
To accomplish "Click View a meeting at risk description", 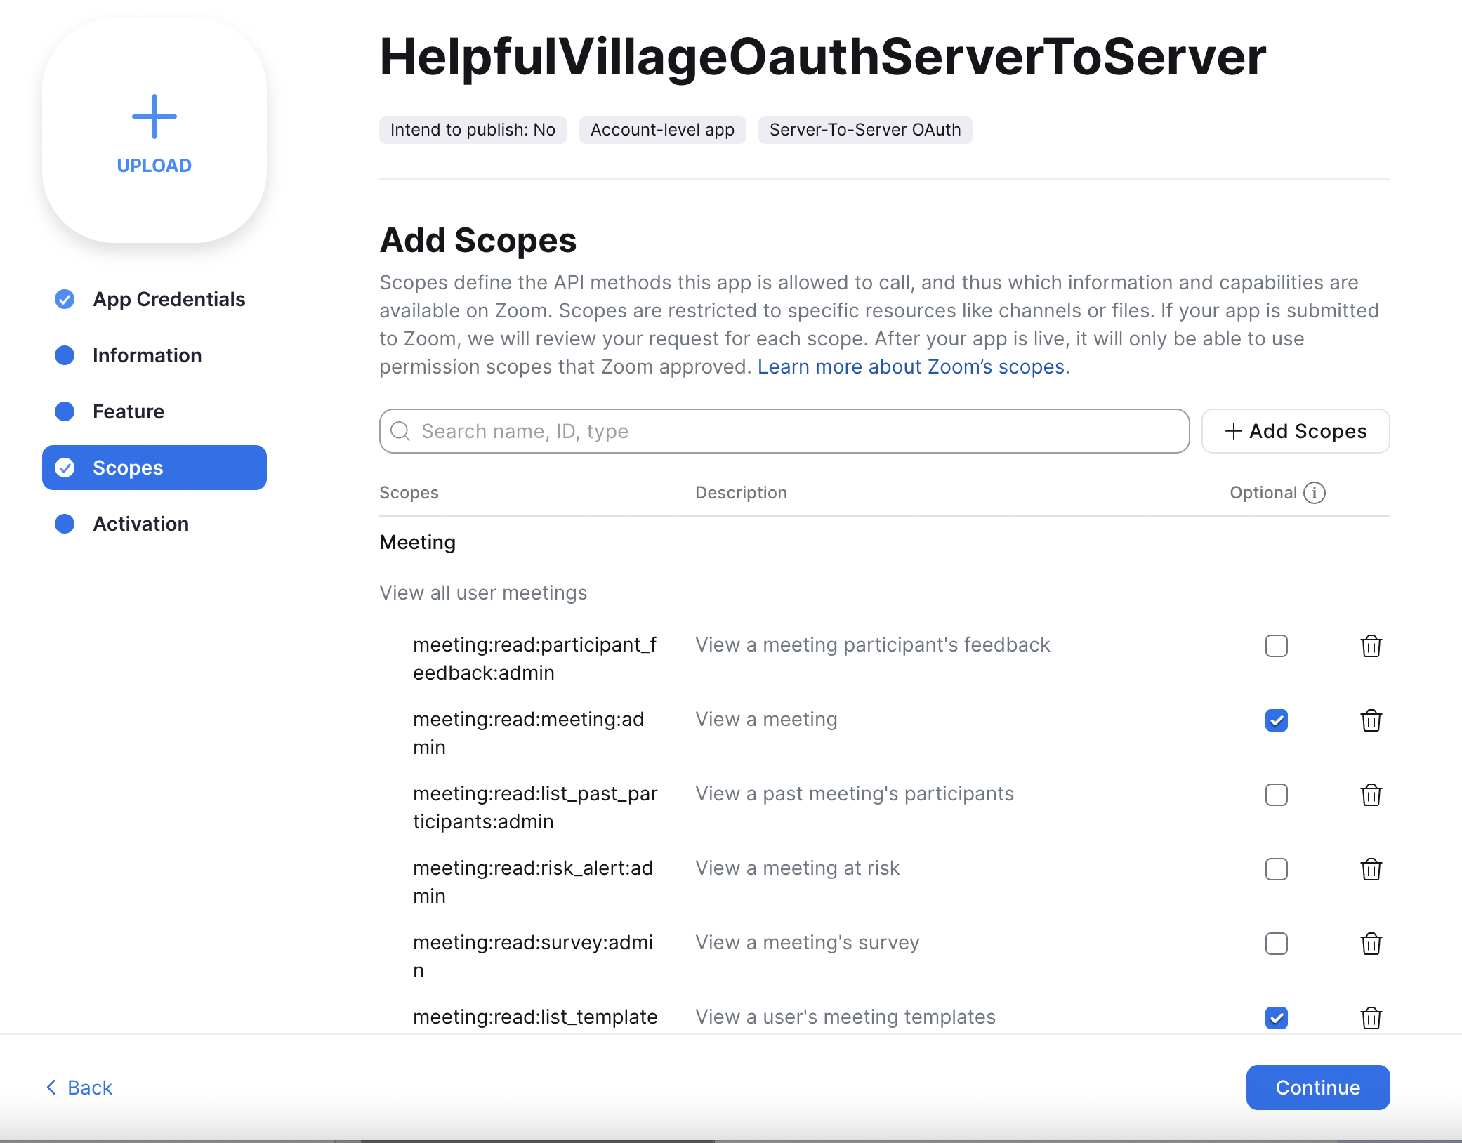I will [798, 868].
